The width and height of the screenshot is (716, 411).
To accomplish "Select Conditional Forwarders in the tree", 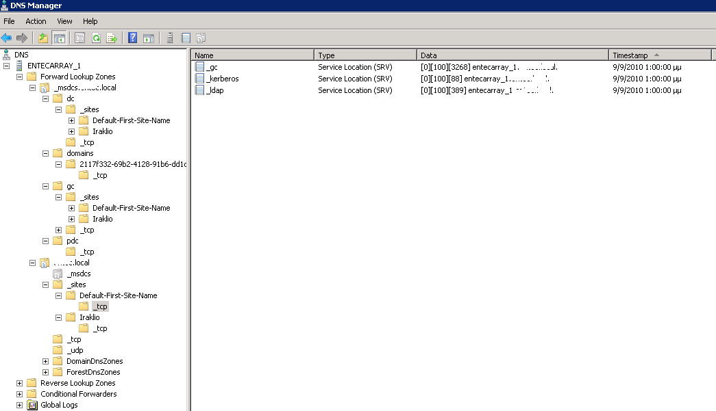I will pos(78,394).
